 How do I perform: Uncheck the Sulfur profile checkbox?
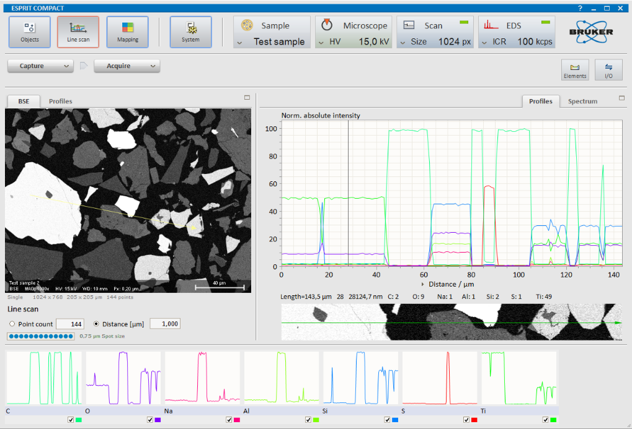tap(466, 420)
